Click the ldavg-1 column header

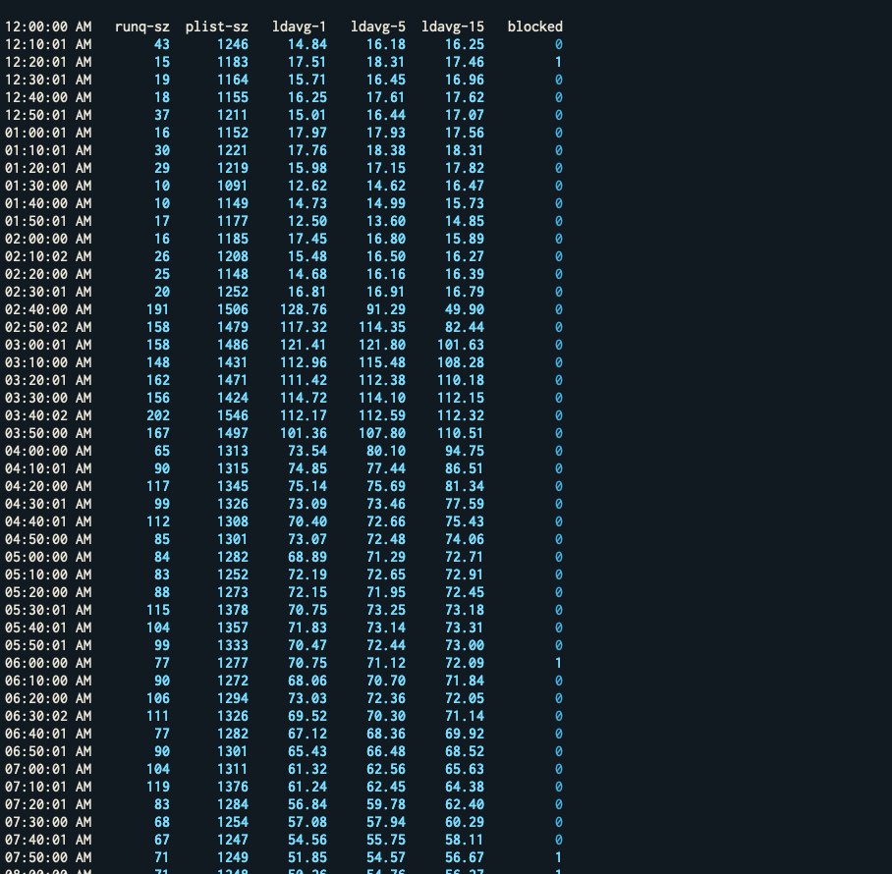300,27
